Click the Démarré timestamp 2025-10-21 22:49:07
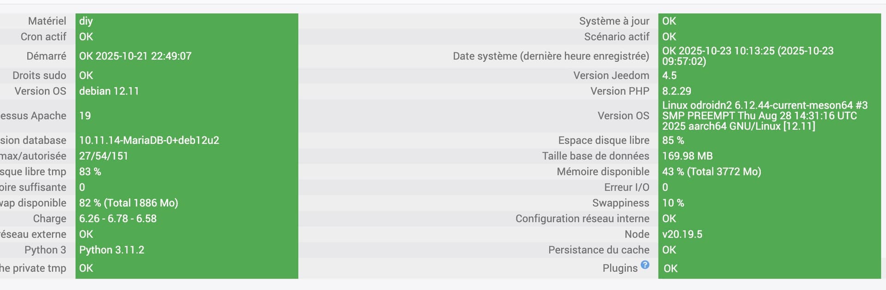The width and height of the screenshot is (886, 290). [135, 56]
